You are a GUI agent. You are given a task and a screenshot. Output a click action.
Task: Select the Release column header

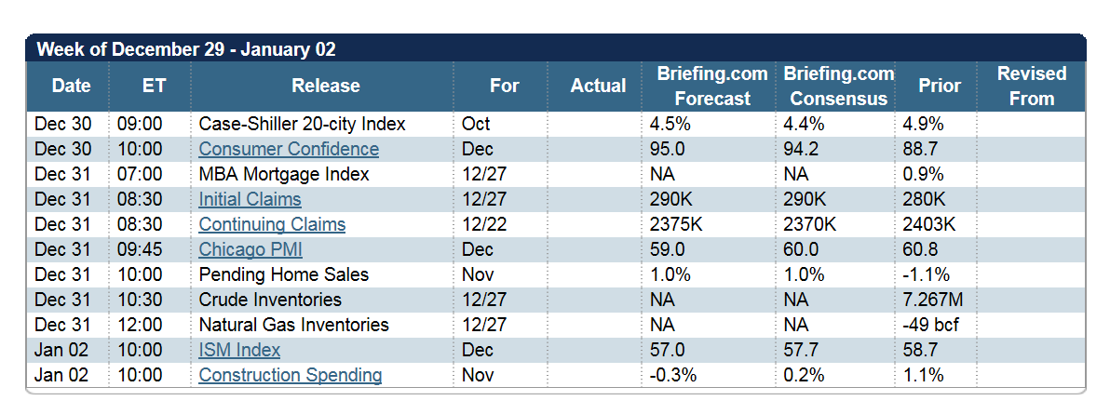click(325, 86)
